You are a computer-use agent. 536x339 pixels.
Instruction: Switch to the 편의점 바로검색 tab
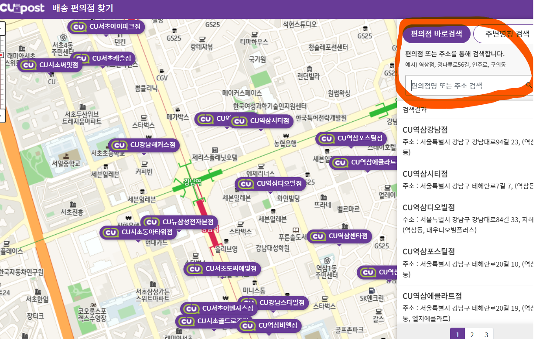coord(435,34)
